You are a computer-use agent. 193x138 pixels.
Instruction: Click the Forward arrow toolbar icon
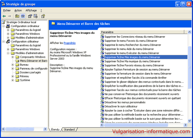tap(9, 16)
